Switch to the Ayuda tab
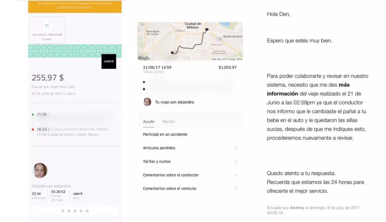 point(149,121)
